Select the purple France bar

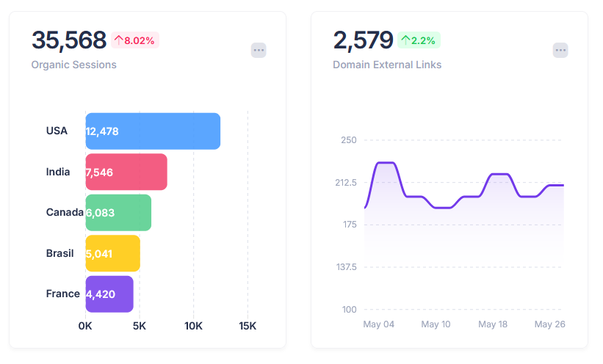click(x=109, y=294)
